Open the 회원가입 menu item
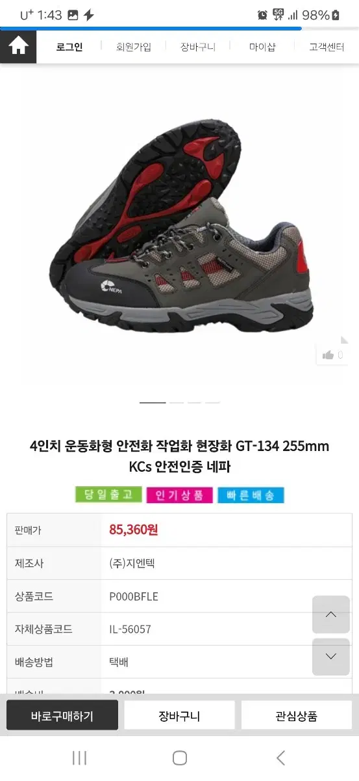359x781 pixels. pyautogui.click(x=134, y=47)
